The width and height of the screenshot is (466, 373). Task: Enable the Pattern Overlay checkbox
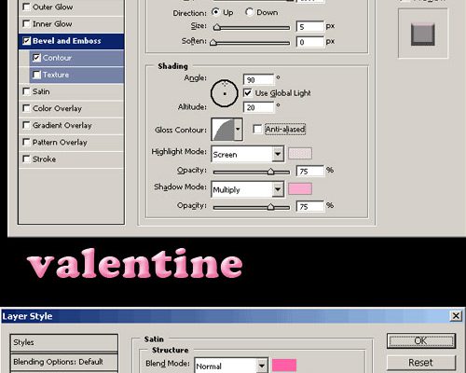27,142
